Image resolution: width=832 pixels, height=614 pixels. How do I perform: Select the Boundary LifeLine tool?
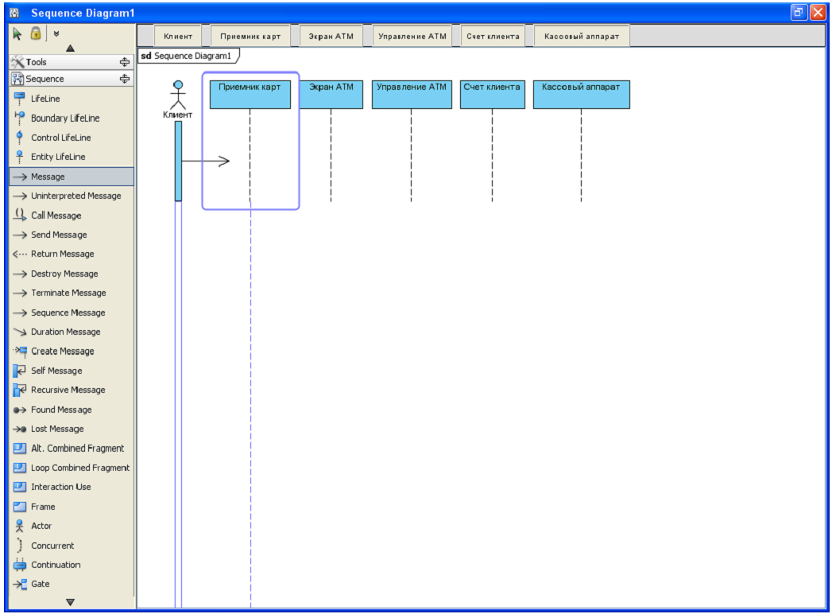(72, 118)
